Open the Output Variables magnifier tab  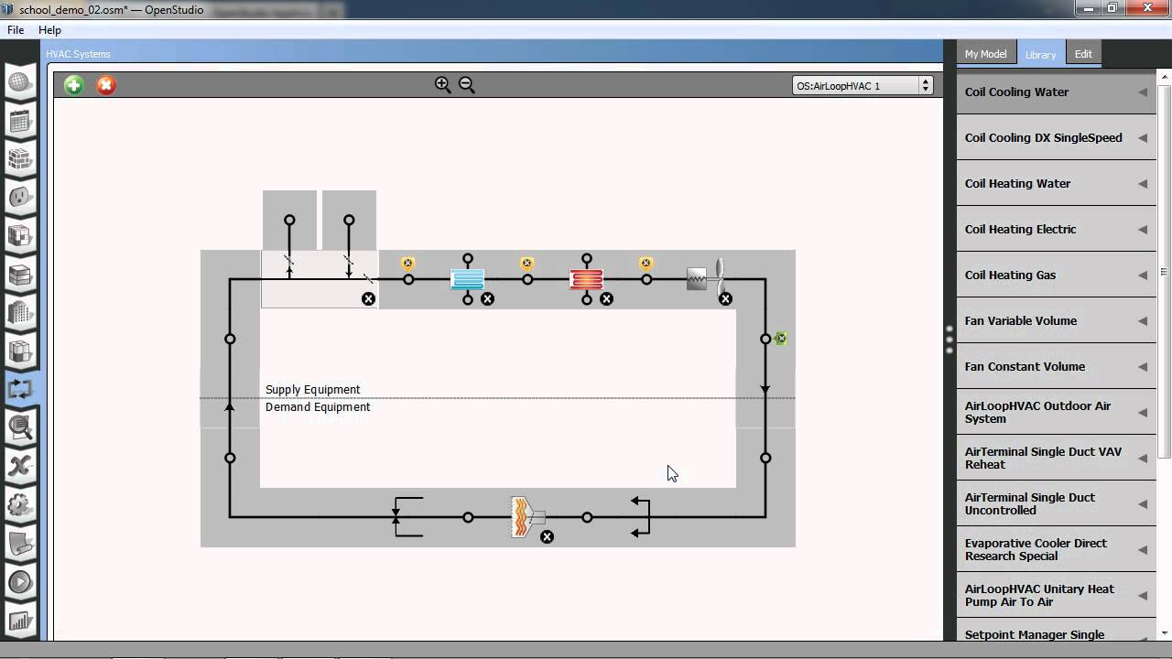pyautogui.click(x=20, y=428)
